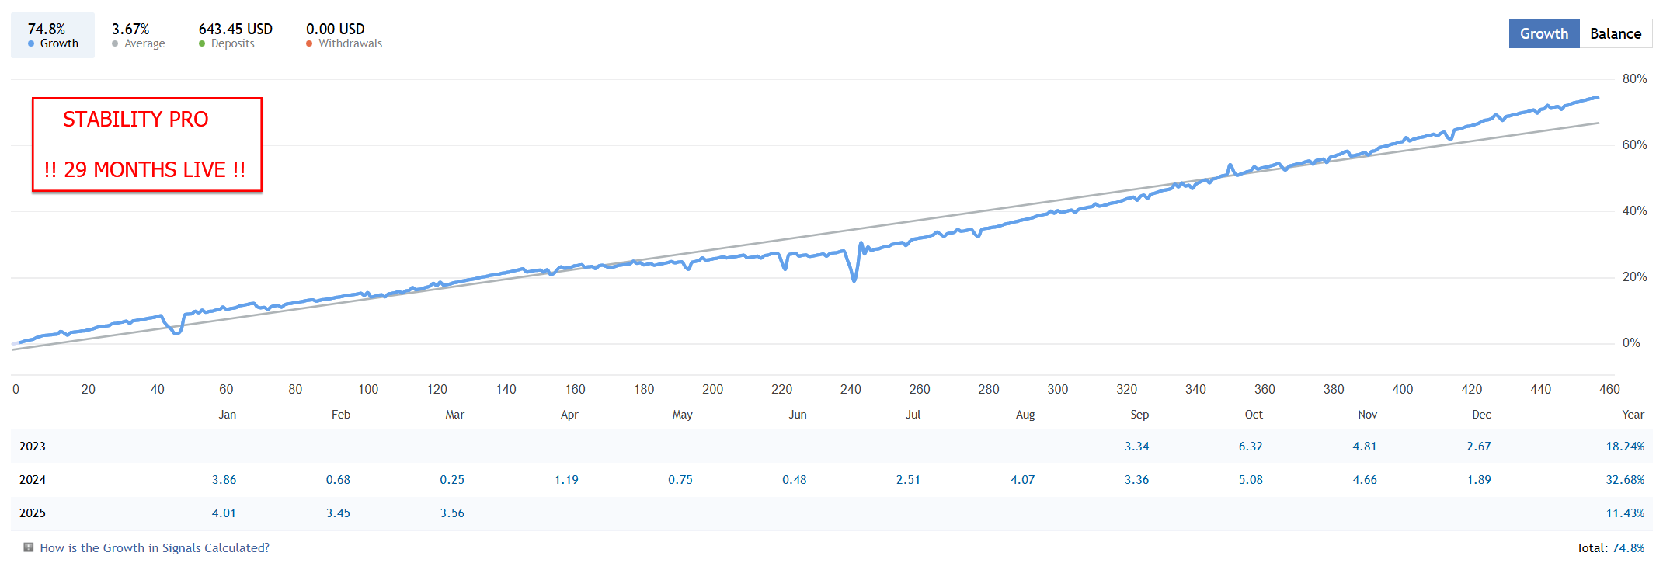Open 'How is the Growth in Signals Calculated?' link
This screenshot has width=1656, height=563.
[x=155, y=548]
